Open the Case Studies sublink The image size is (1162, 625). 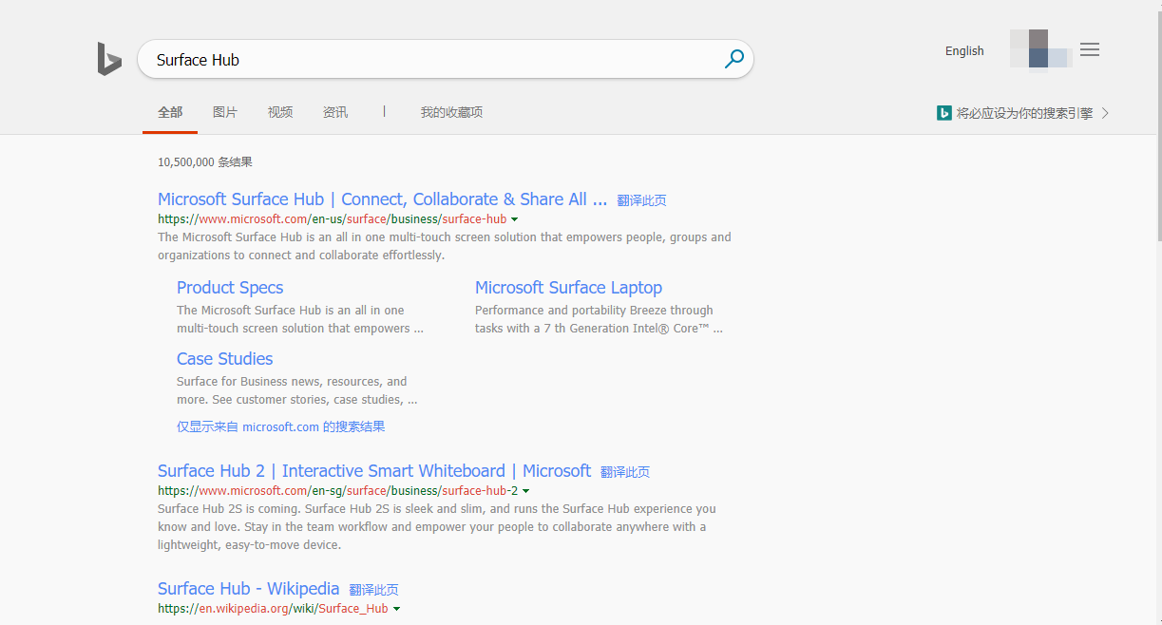coord(224,359)
